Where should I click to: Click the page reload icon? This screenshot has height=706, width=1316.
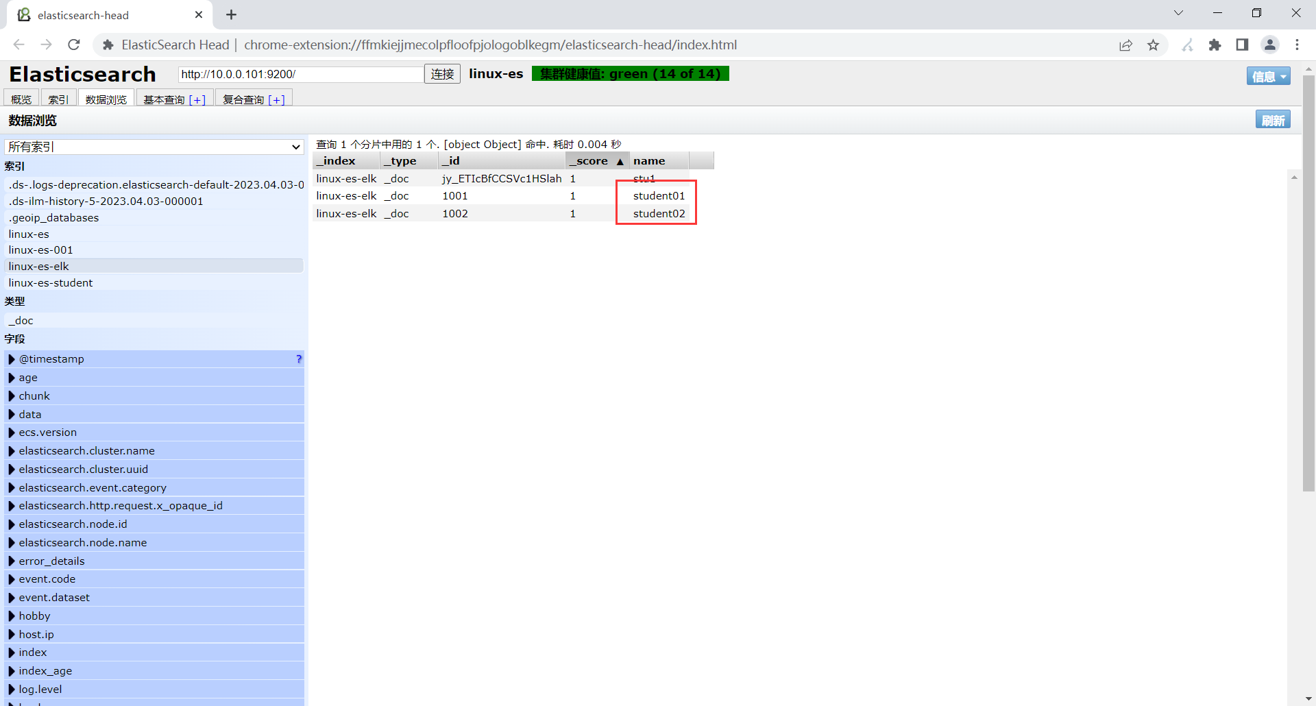(x=73, y=45)
